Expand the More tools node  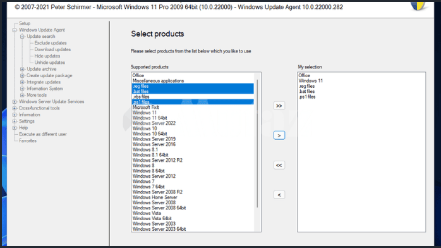(22, 95)
